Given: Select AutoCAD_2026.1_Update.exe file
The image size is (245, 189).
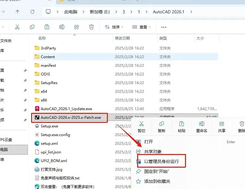Looking at the screenshot, I should tap(126, 109).
